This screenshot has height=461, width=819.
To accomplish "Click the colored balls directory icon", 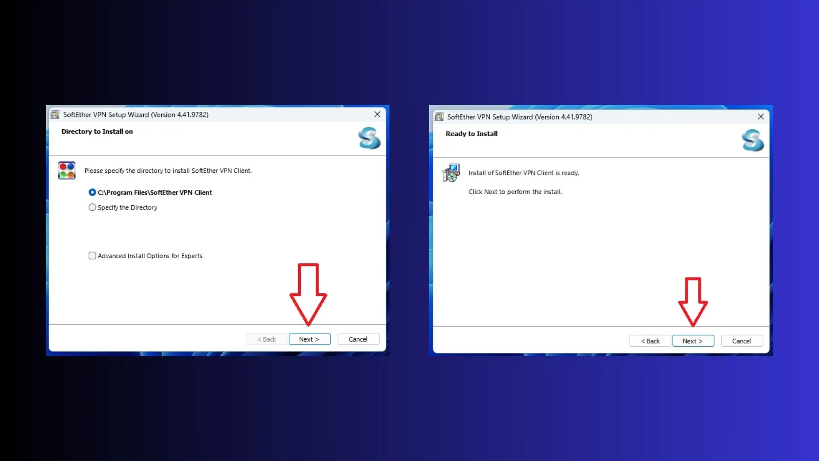I will [x=67, y=171].
